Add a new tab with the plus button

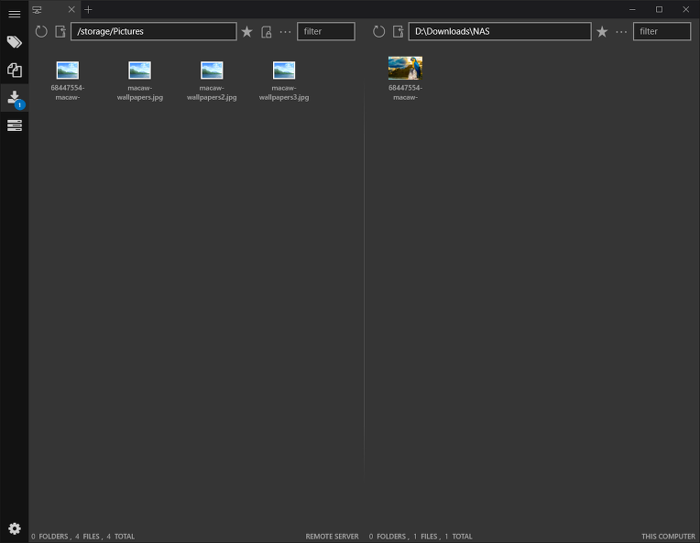click(89, 10)
